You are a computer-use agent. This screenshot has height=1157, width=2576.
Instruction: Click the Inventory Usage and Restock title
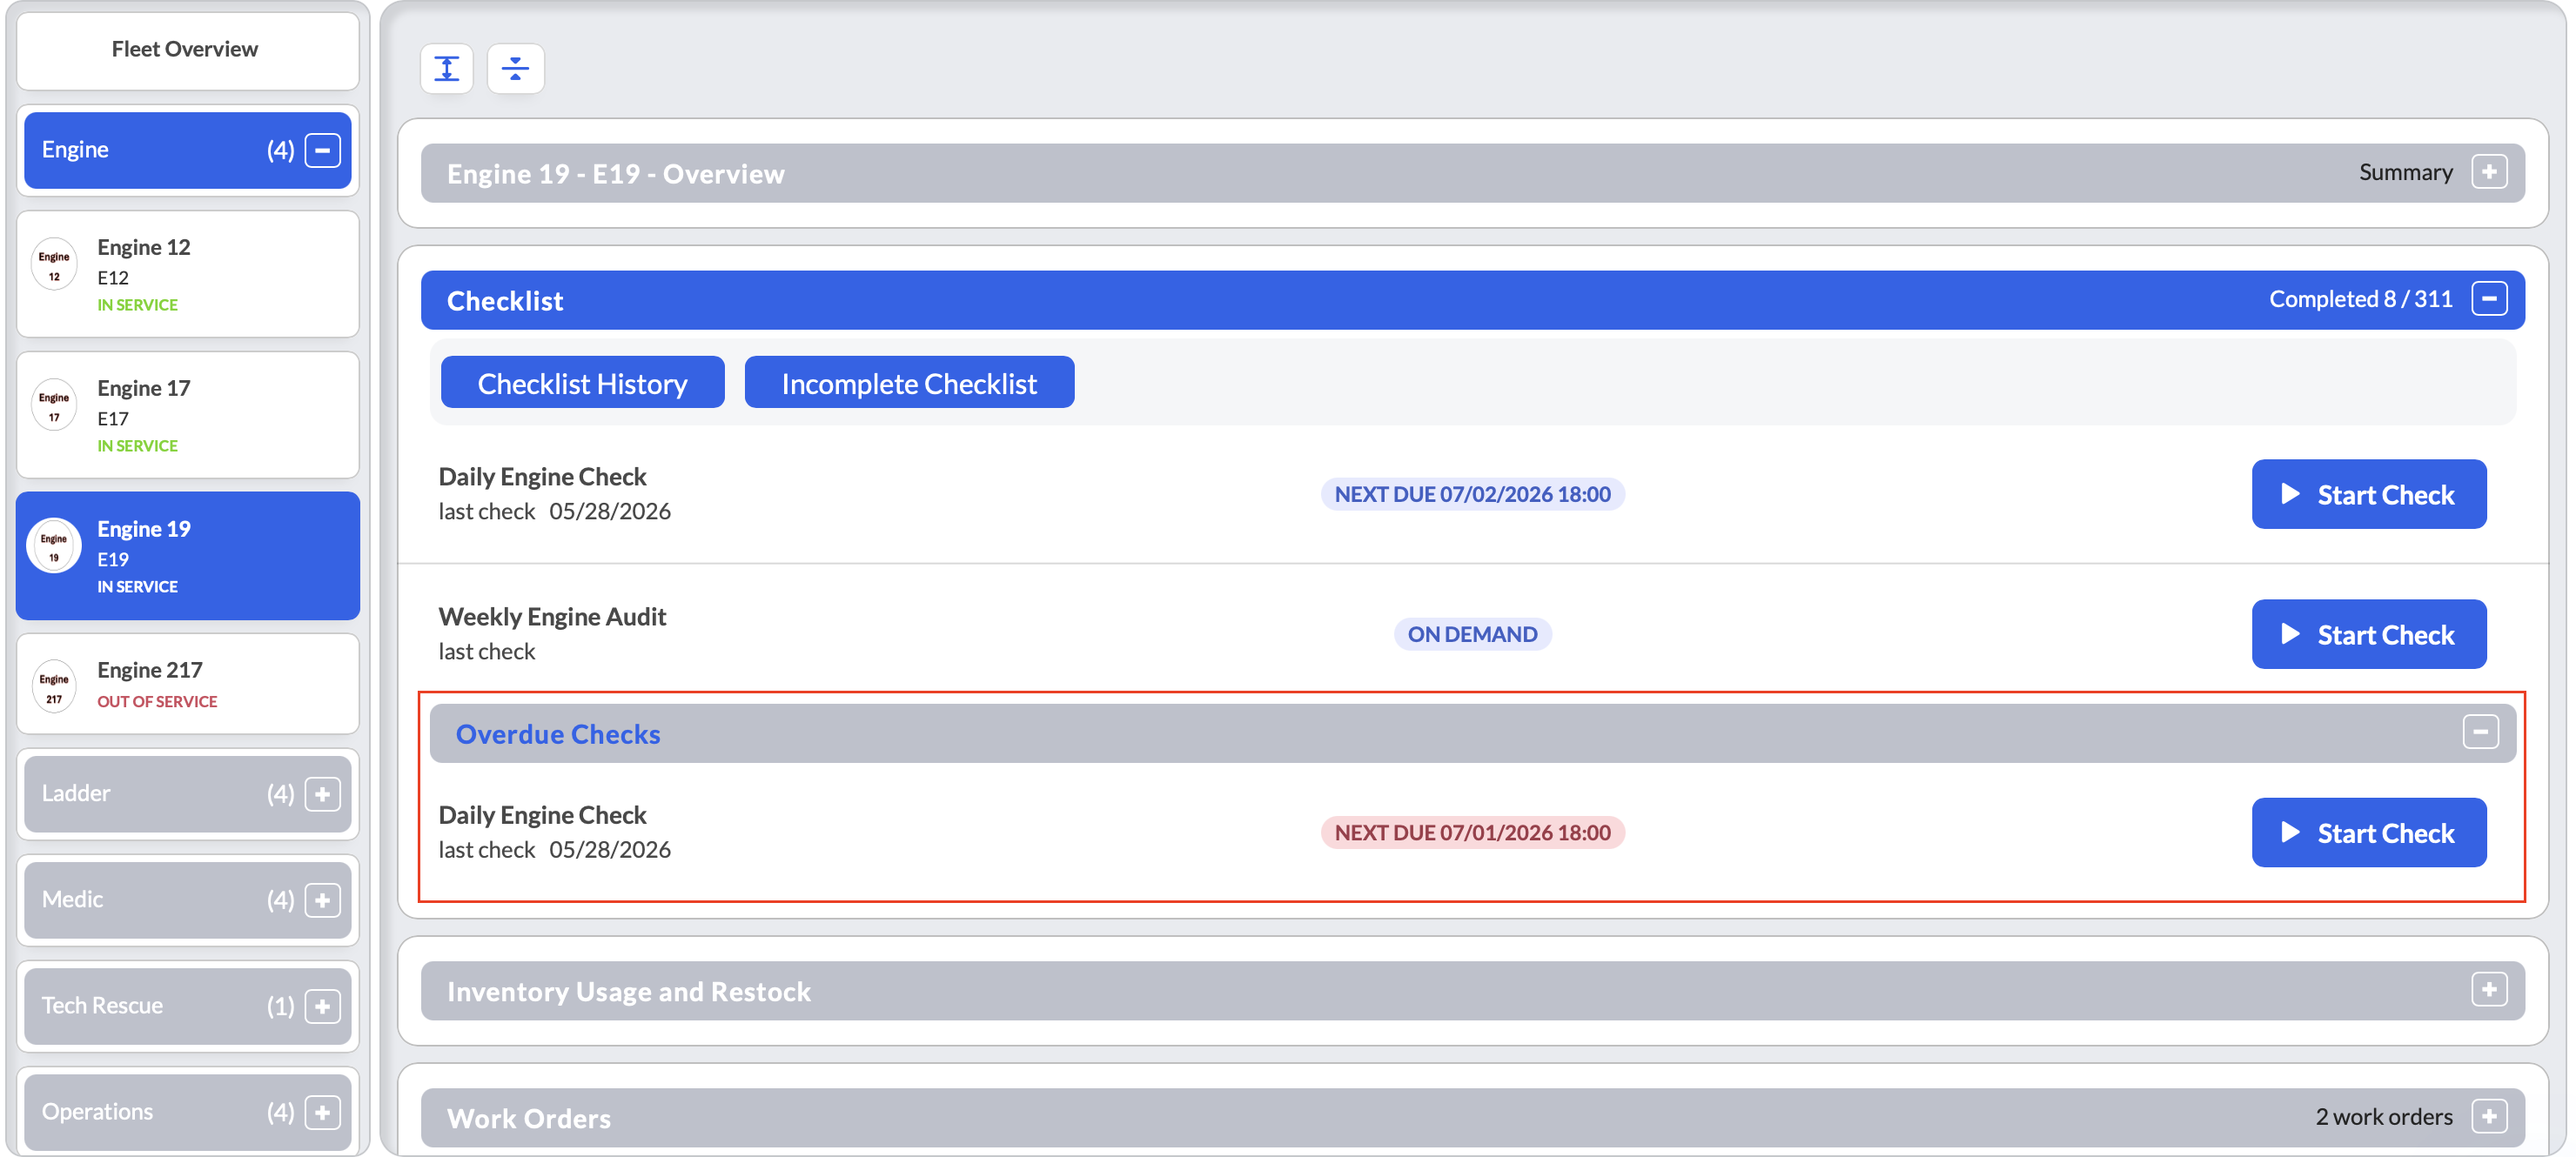click(629, 992)
